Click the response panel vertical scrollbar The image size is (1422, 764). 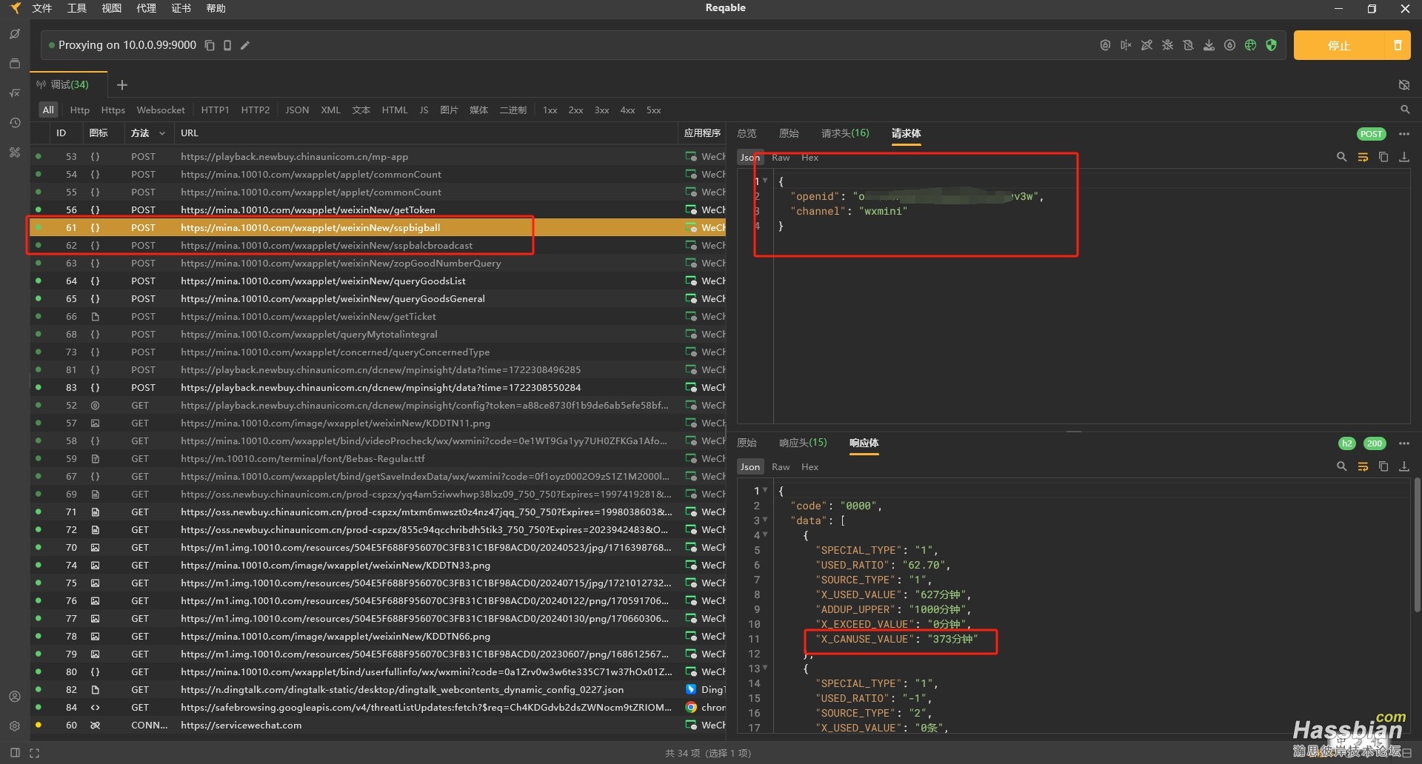click(1417, 545)
